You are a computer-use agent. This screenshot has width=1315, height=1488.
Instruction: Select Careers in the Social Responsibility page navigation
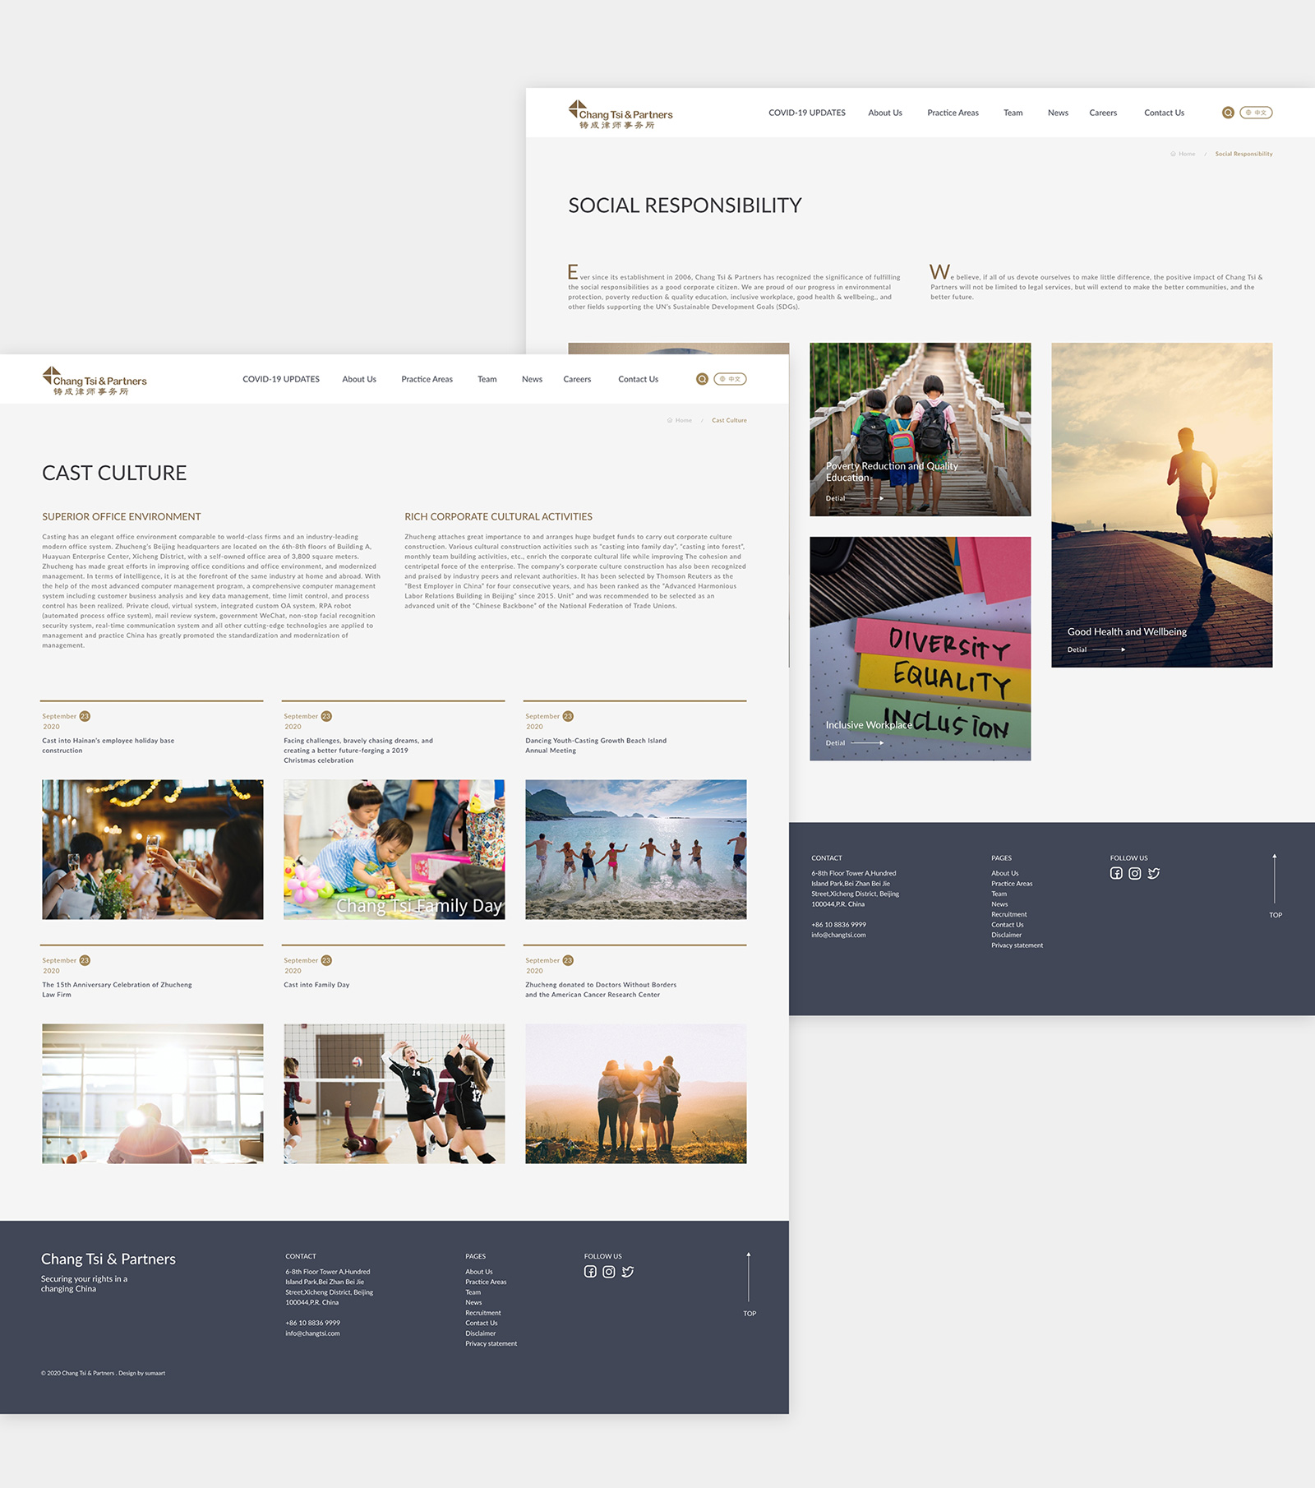click(1103, 113)
